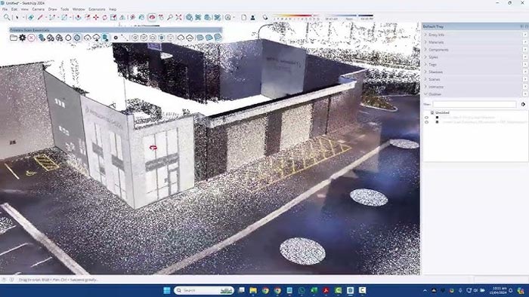This screenshot has height=297, width=529.
Task: Open the Search SketchUp magnifier tool
Action: click(x=6, y=17)
